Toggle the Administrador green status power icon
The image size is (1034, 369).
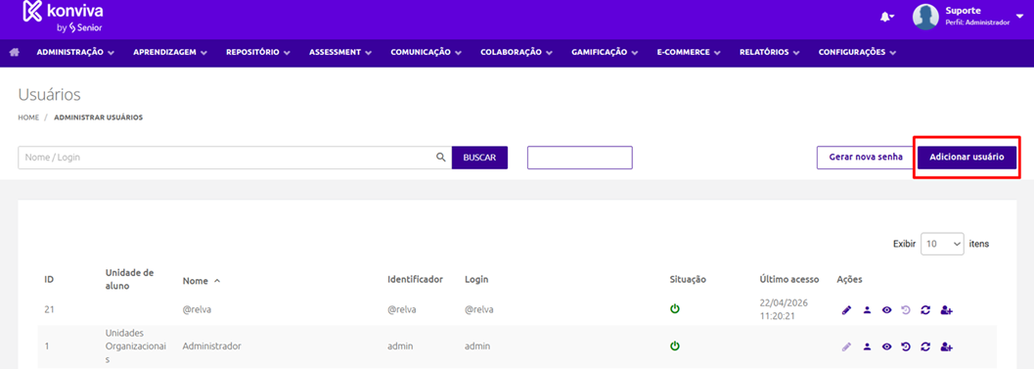pyautogui.click(x=675, y=346)
